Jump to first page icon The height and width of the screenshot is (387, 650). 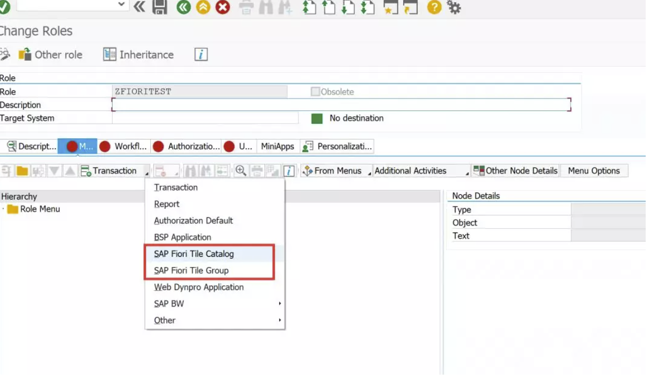pyautogui.click(x=309, y=7)
